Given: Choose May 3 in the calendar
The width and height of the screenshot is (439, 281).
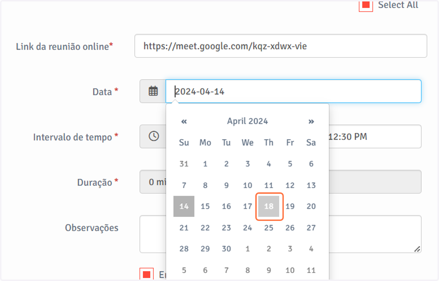Looking at the screenshot, I should 290,249.
